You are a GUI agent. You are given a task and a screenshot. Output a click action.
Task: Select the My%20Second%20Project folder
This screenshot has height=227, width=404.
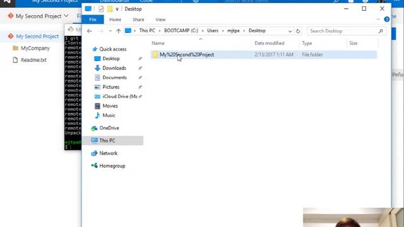[x=264, y=55]
